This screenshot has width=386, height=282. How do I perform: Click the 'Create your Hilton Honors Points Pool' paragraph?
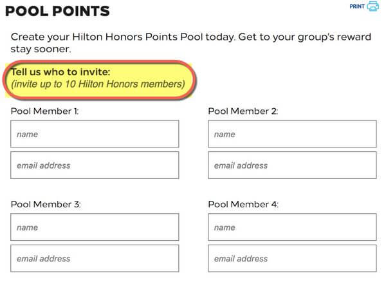click(x=191, y=43)
